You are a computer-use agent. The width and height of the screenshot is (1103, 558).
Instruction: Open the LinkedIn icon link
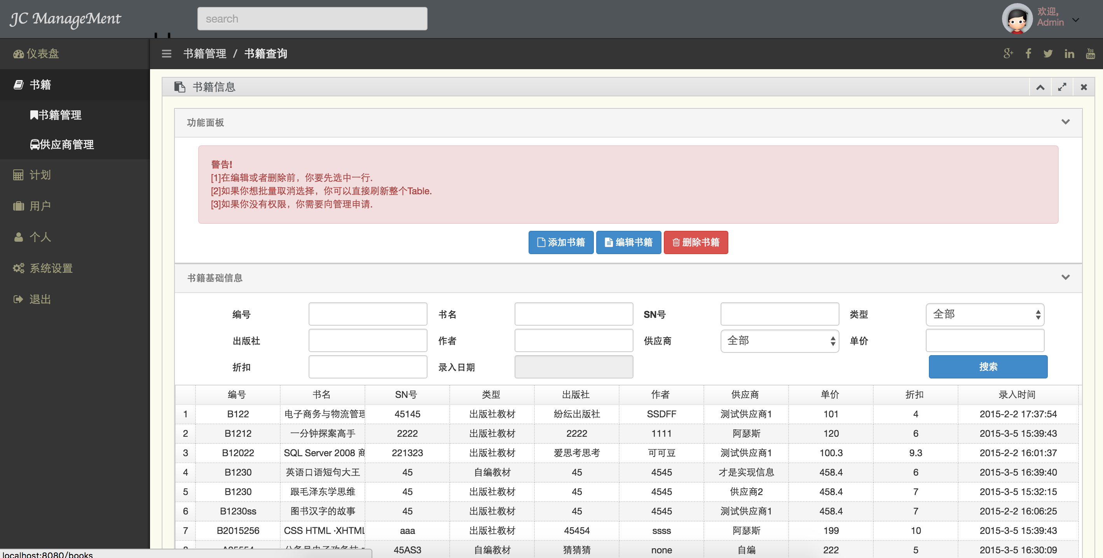[x=1069, y=54]
